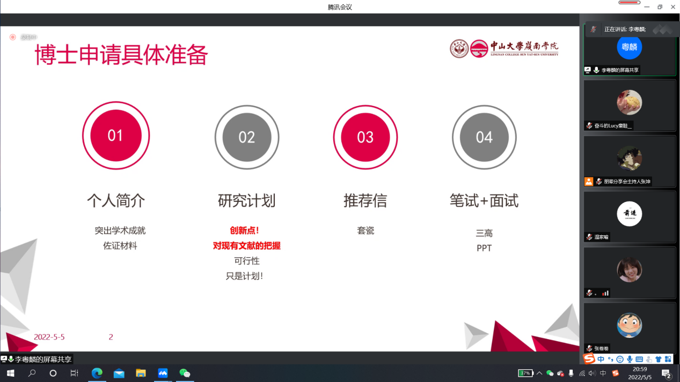Open the clock and calendar flyout
This screenshot has height=382, width=680.
pos(640,373)
